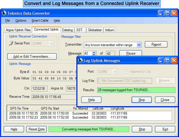Toggle the Append to Log checkbox
This screenshot has width=179, height=137.
tap(126, 72)
